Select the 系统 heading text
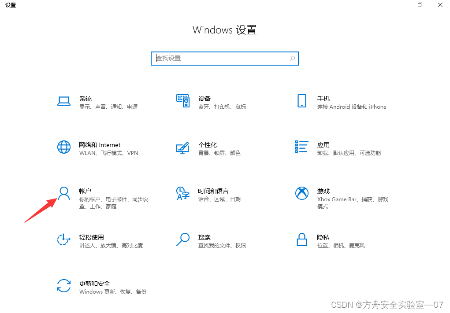Screen dimensions: 450x313 (x=85, y=99)
